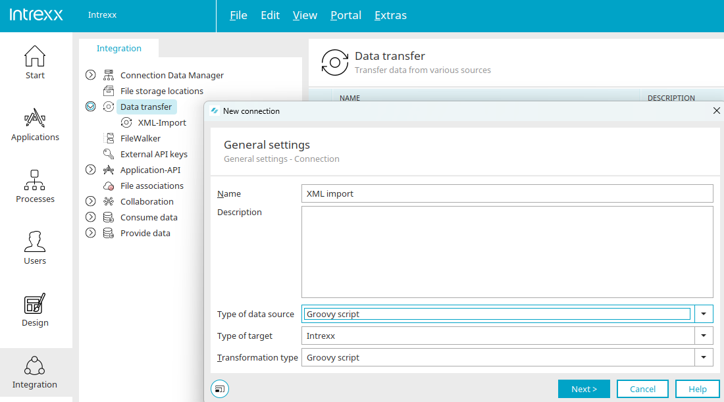724x402 pixels.
Task: Expand the Consume data node
Action: (91, 217)
